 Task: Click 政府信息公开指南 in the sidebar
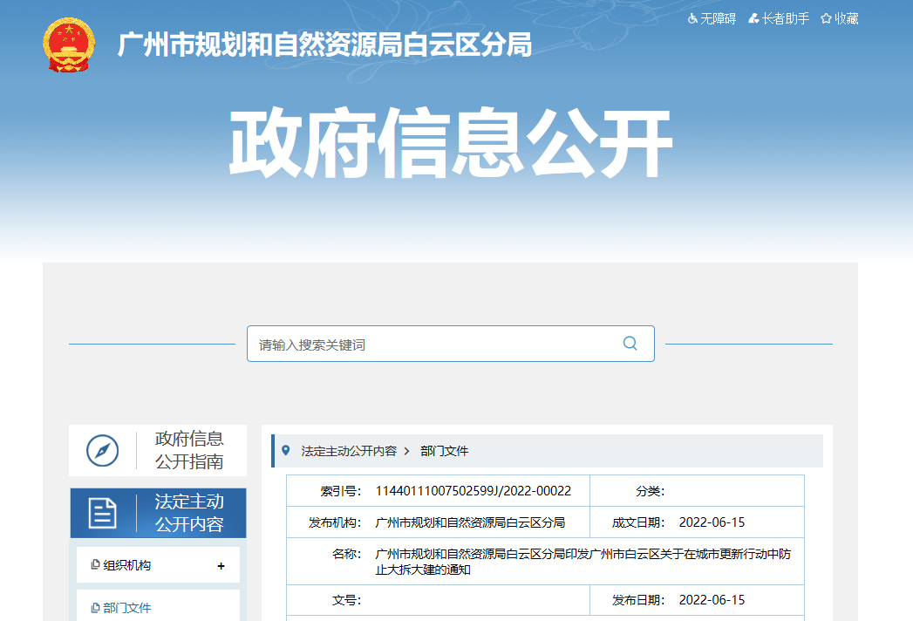pos(188,451)
